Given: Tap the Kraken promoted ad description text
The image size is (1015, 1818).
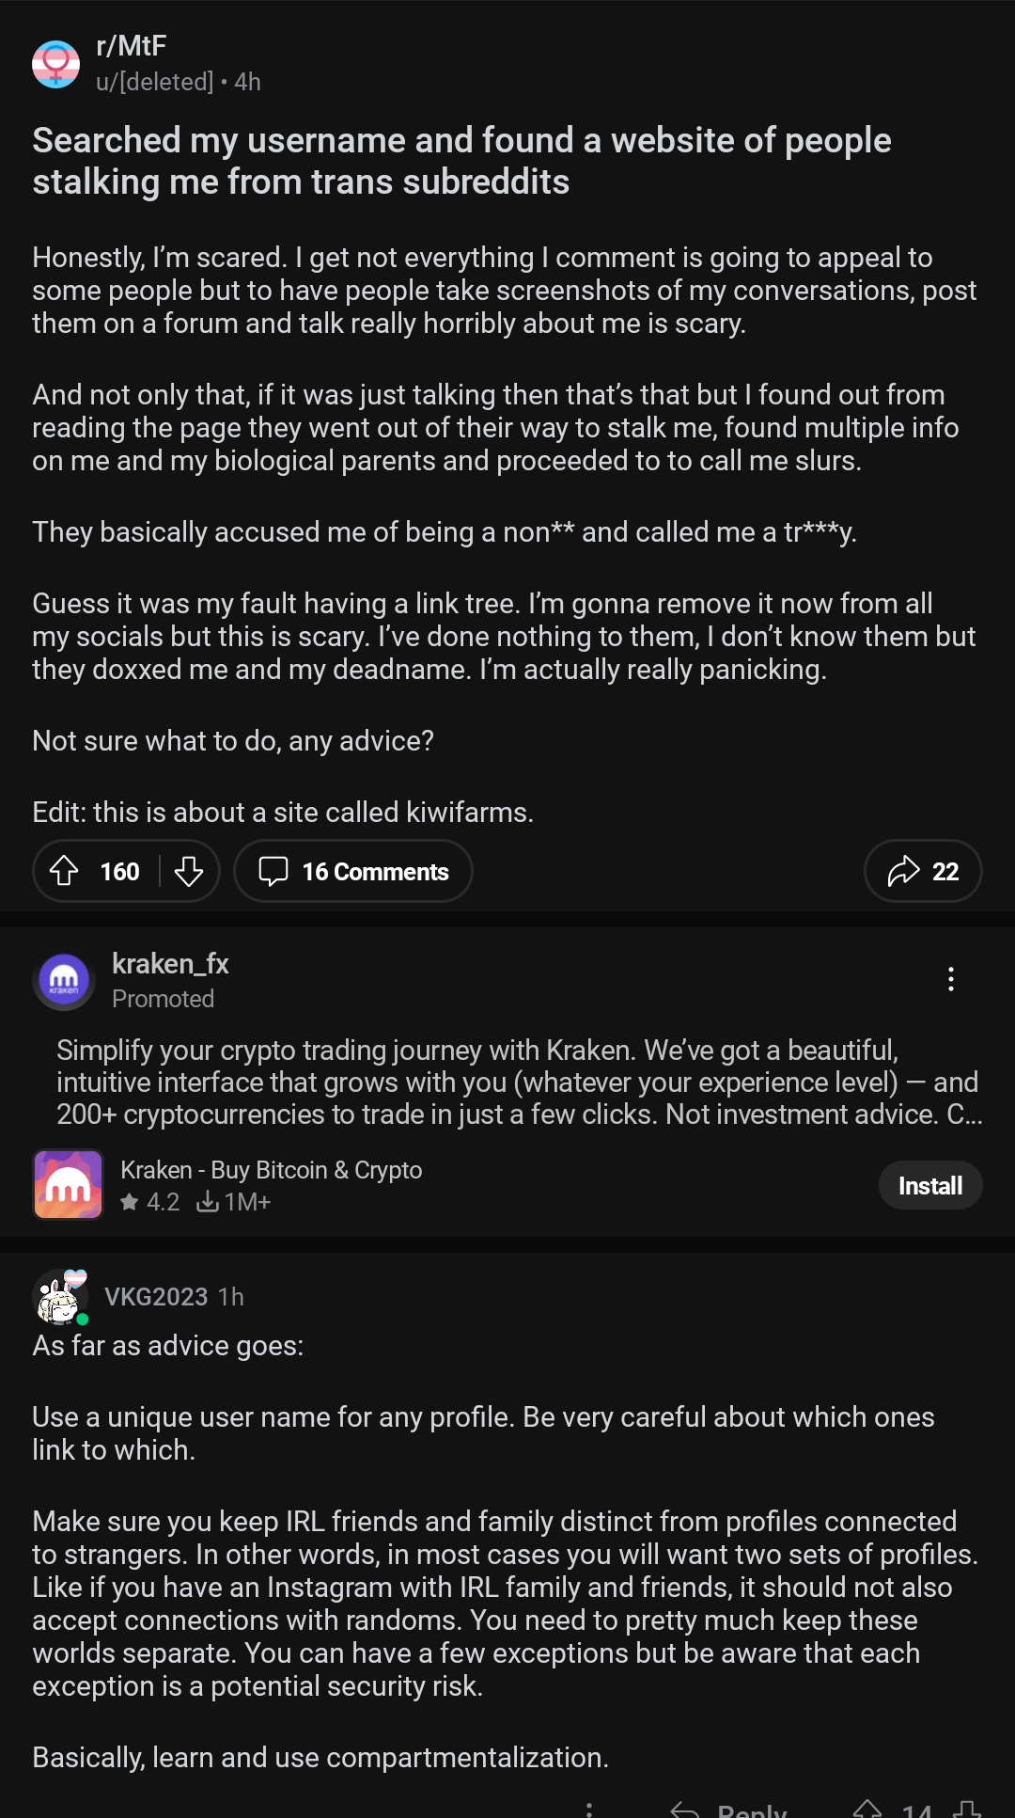Looking at the screenshot, I should point(519,1082).
